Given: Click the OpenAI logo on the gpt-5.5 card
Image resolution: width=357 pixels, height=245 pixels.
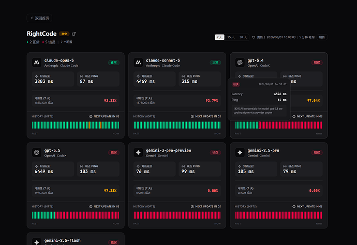Looking at the screenshot, I should (37, 152).
